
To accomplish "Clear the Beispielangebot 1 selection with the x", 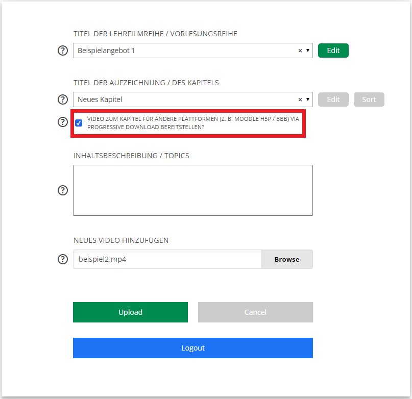I will 300,51.
